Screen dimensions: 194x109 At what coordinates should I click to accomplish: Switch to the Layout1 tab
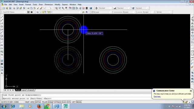pos(24,90)
